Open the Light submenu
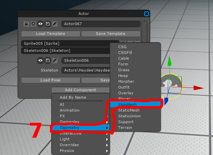This screenshot has height=155, width=213. (x=81, y=139)
